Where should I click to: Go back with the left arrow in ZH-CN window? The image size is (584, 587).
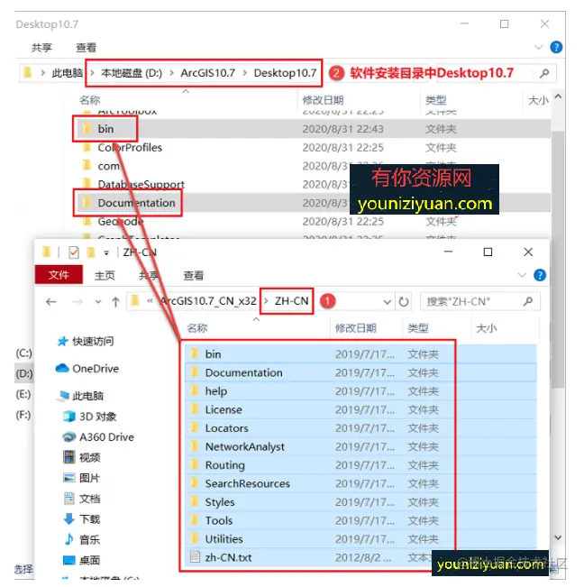pos(51,301)
